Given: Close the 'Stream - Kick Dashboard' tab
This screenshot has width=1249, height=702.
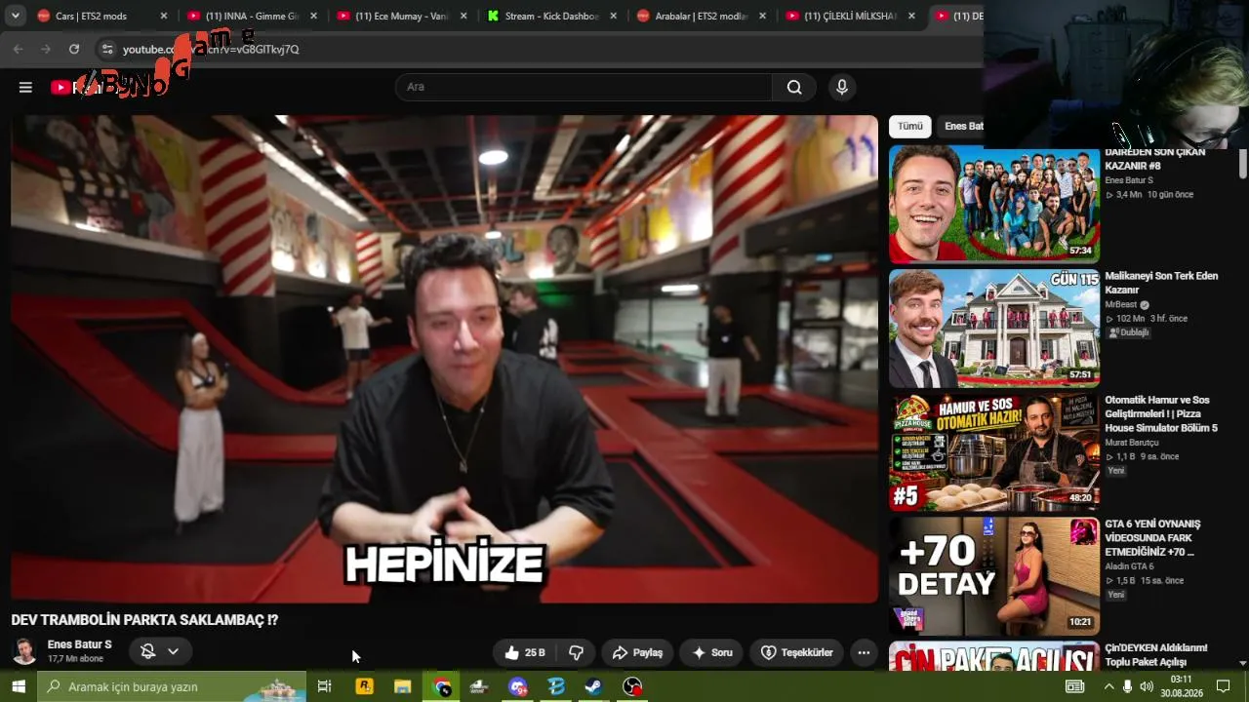Looking at the screenshot, I should coord(613,16).
